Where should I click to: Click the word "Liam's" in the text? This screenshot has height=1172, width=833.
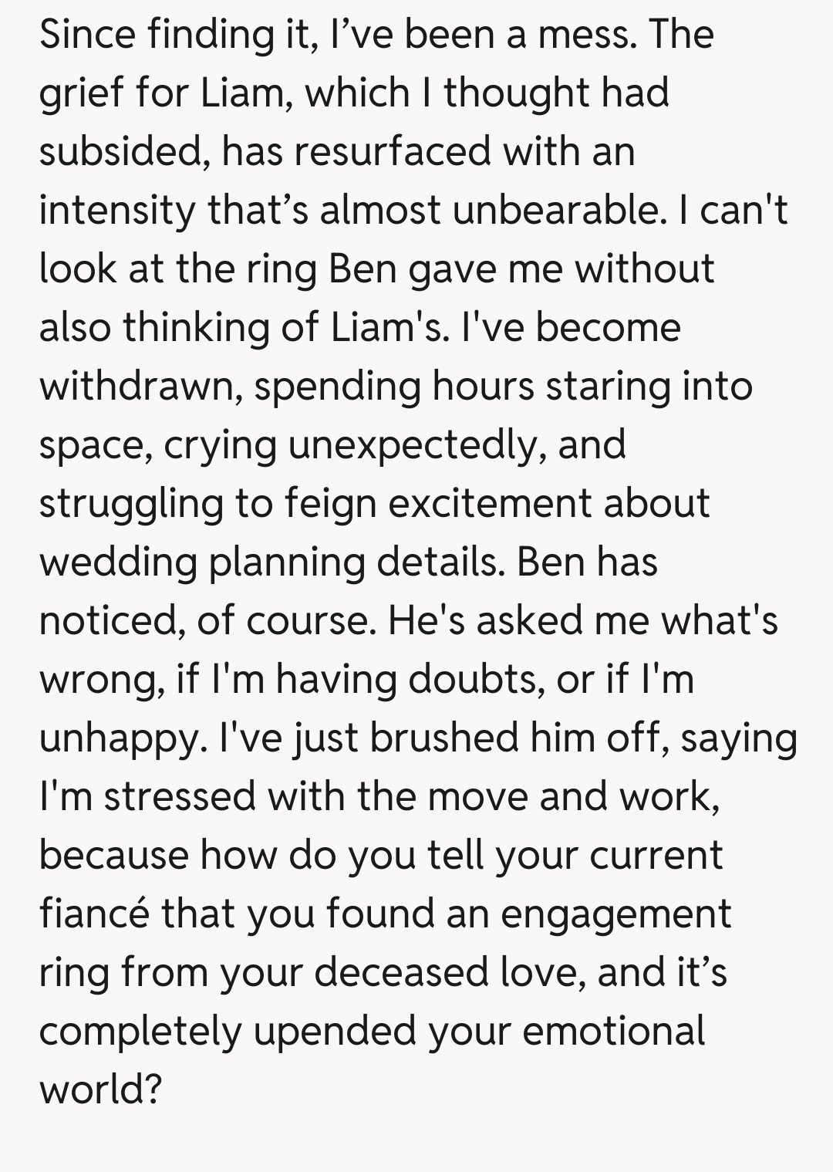pos(390,328)
